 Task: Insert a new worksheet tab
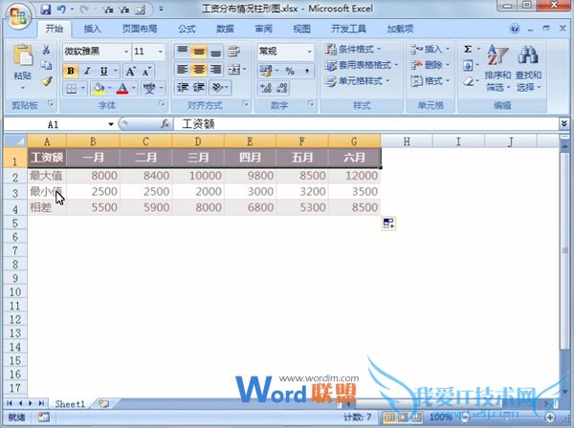point(104,403)
